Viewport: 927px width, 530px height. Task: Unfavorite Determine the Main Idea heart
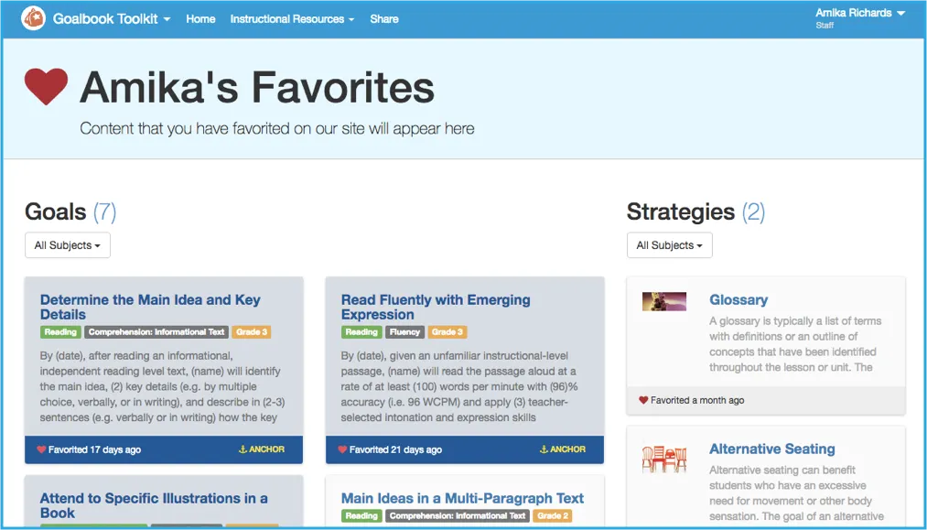pos(41,449)
